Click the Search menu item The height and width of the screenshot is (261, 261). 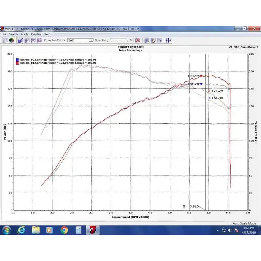tap(13, 34)
